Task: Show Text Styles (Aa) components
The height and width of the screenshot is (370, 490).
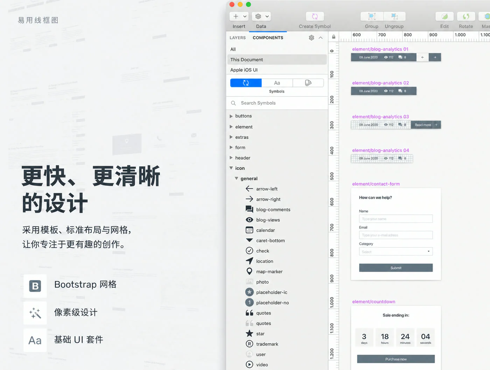Action: click(277, 83)
